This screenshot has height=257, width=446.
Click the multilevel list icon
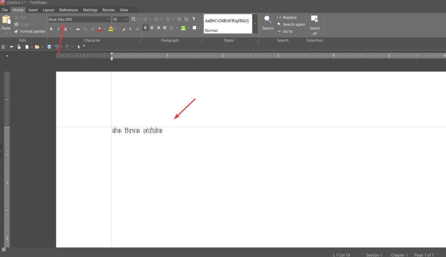click(x=168, y=19)
